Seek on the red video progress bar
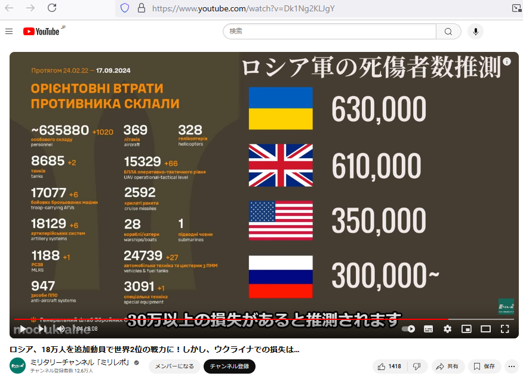The width and height of the screenshot is (523, 379). (239, 319)
